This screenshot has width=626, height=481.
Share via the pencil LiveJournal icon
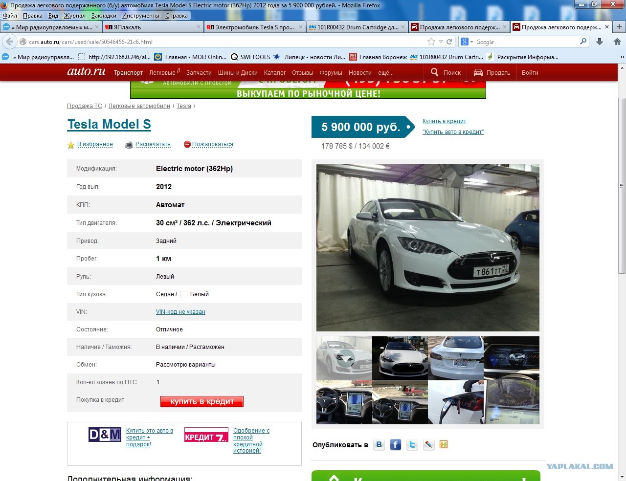(428, 444)
